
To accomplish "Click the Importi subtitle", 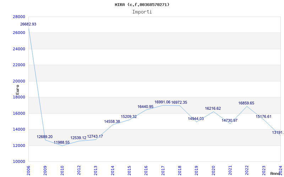I will (x=142, y=12).
